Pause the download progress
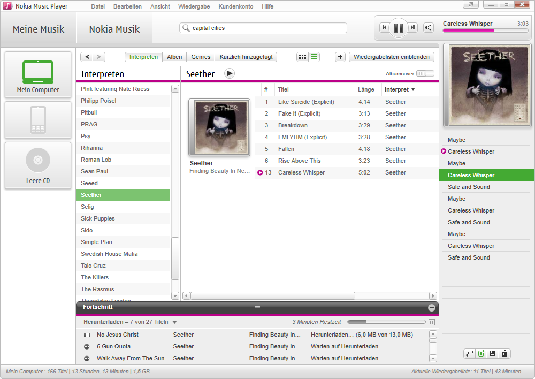 coord(432,322)
